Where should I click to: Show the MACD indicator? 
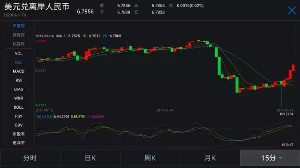(19, 71)
